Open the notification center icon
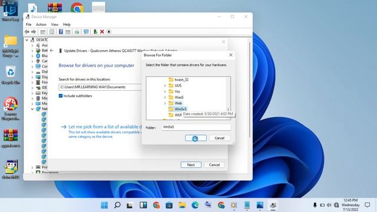Image resolution: width=377 pixels, height=212 pixels. (367, 205)
